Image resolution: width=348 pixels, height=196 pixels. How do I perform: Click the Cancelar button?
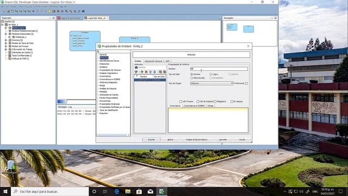click(223, 140)
